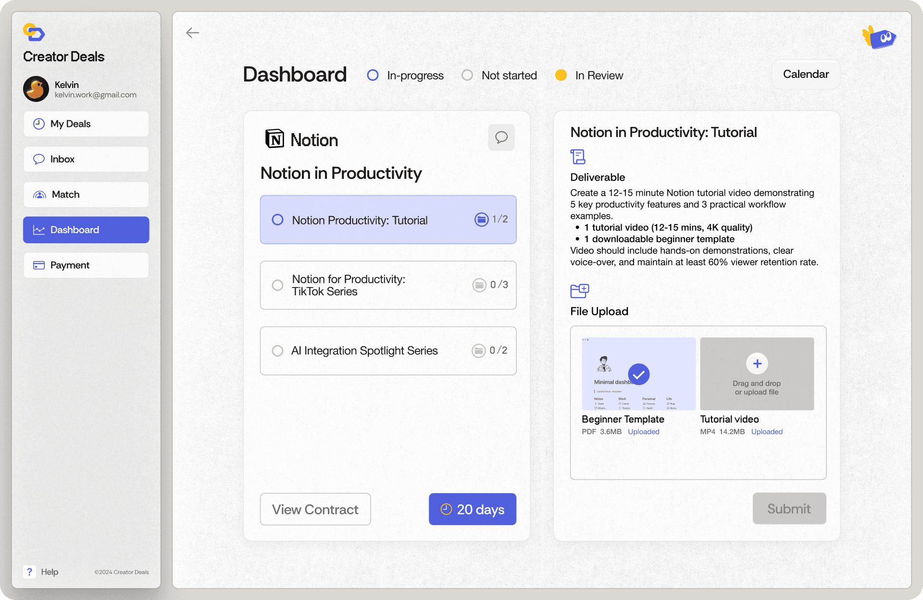Click the Creator Deals logo icon
This screenshot has width=923, height=600.
[x=34, y=33]
